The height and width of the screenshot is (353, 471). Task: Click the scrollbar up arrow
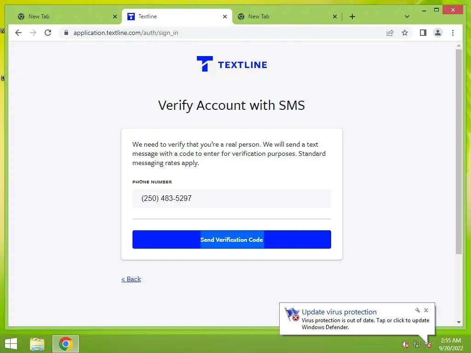(x=459, y=46)
